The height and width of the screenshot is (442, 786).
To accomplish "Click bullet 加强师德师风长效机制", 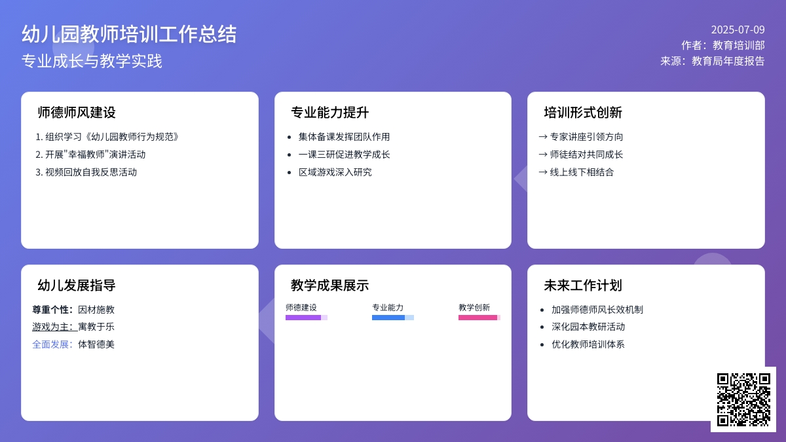I will coord(597,310).
